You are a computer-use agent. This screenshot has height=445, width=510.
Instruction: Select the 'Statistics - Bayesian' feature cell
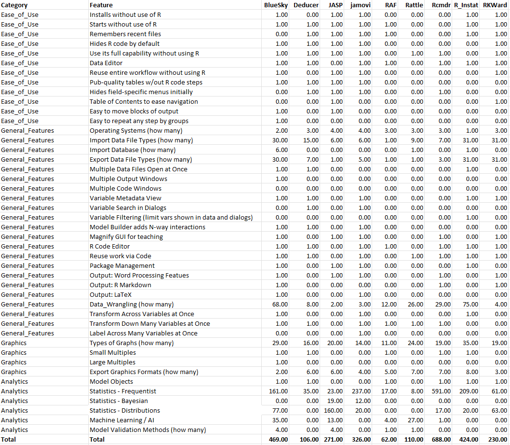coord(119,401)
